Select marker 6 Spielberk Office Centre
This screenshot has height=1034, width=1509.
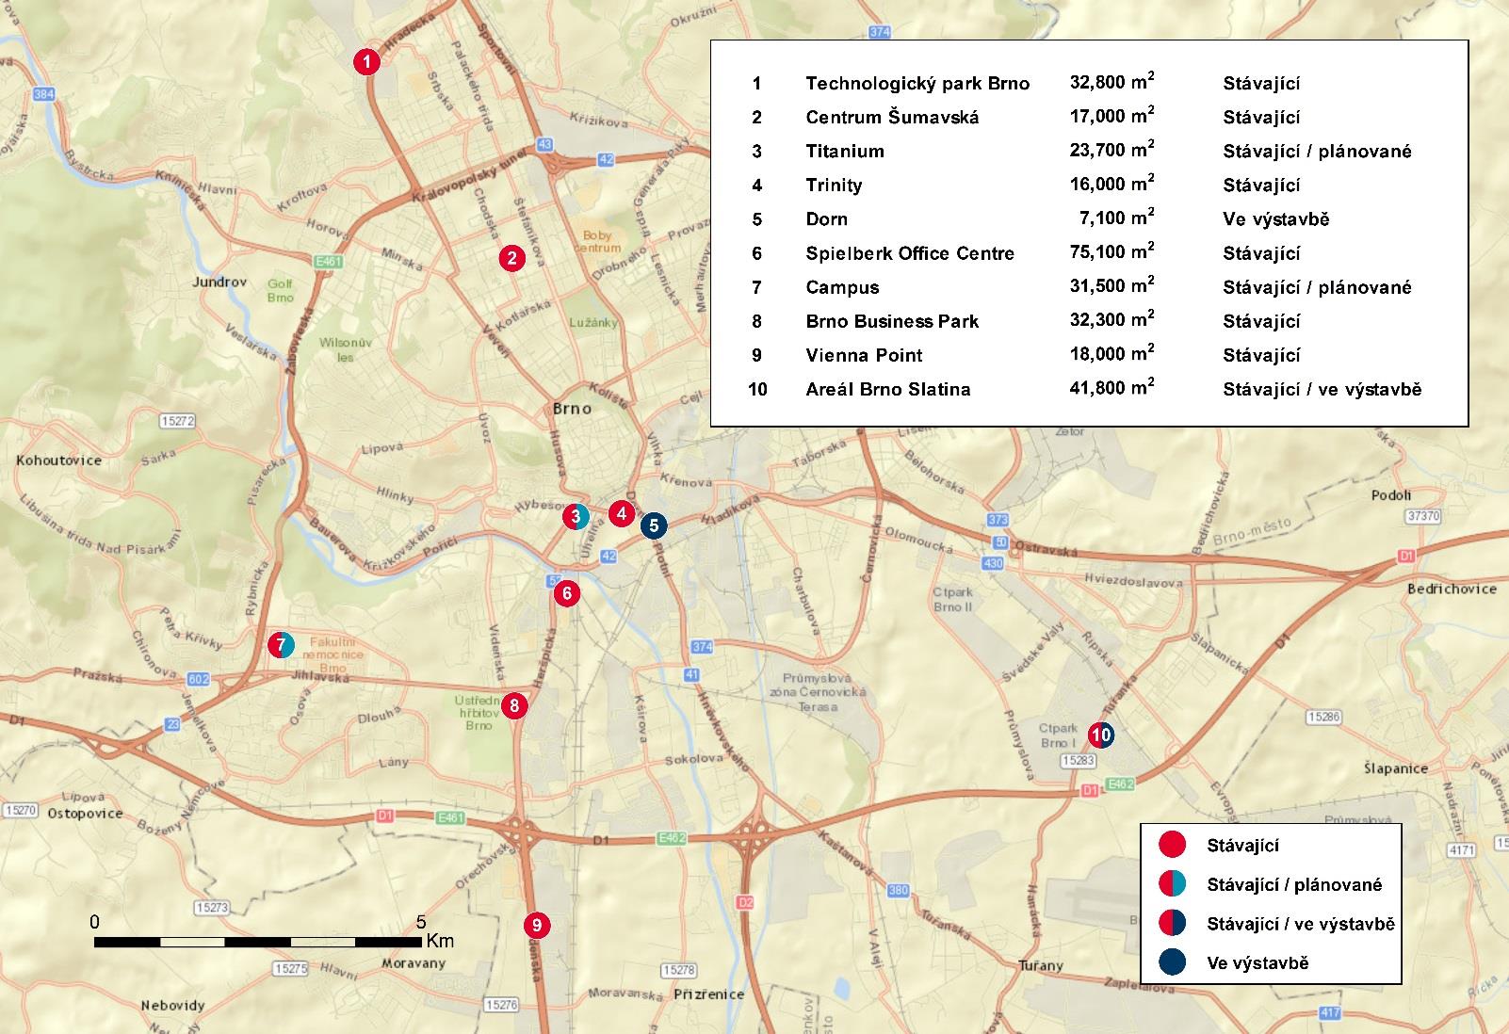(x=566, y=593)
